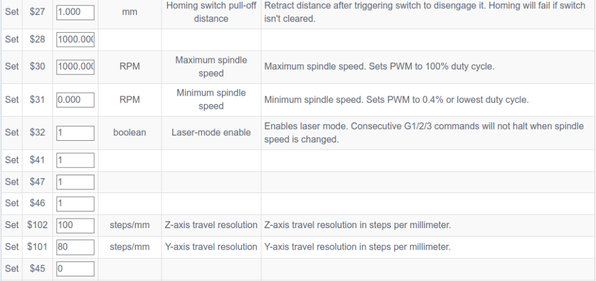This screenshot has height=281, width=596.
Task: Apply $101 Y-axis travel resolution with Set
Action: (x=12, y=247)
